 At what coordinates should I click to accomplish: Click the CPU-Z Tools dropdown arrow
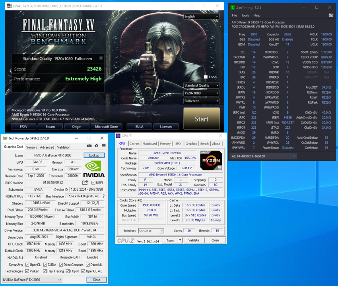point(180,240)
